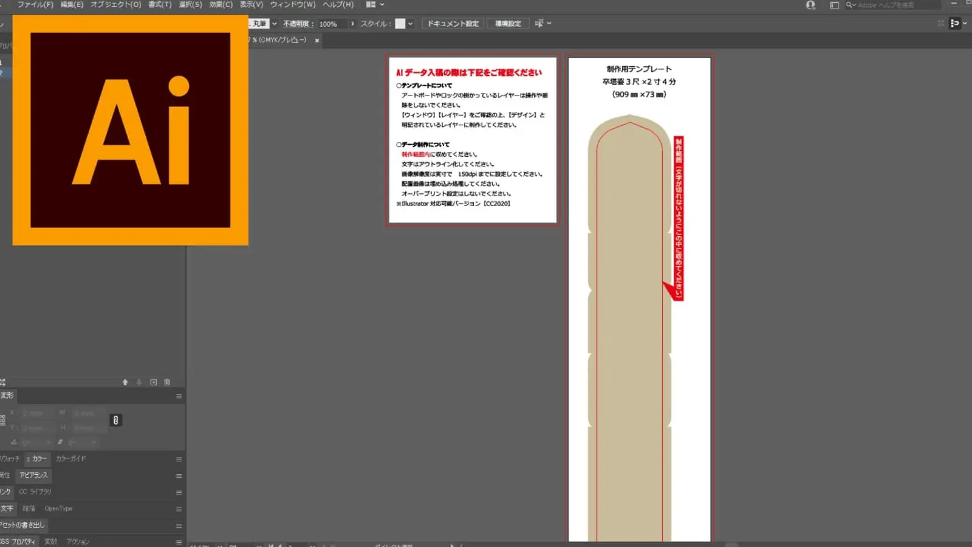972x547 pixels.
Task: Close the CMYK/プレビュー document tab
Action: tap(317, 40)
